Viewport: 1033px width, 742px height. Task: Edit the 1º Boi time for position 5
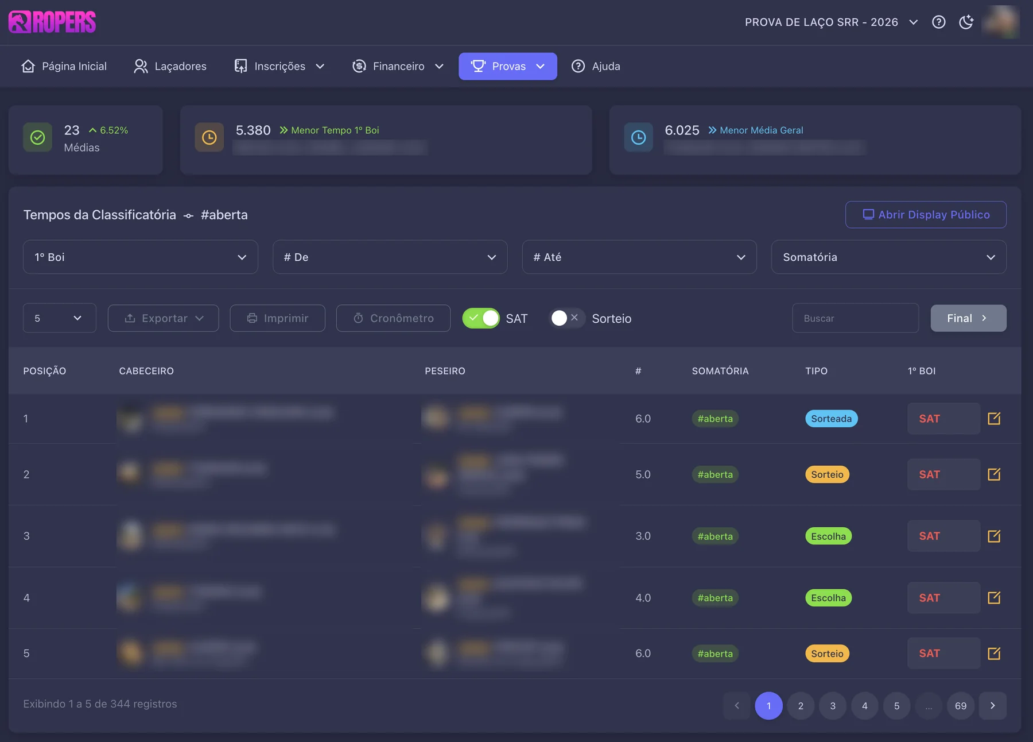click(994, 653)
